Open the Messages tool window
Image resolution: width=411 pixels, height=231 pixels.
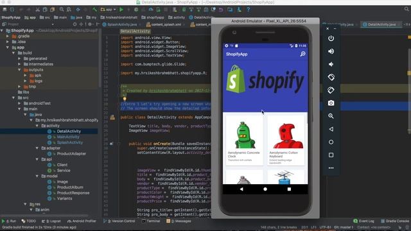coord(179,221)
